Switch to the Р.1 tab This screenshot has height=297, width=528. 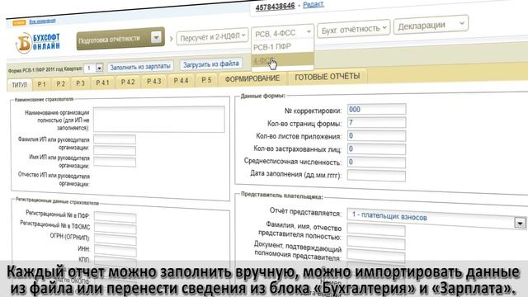point(42,84)
